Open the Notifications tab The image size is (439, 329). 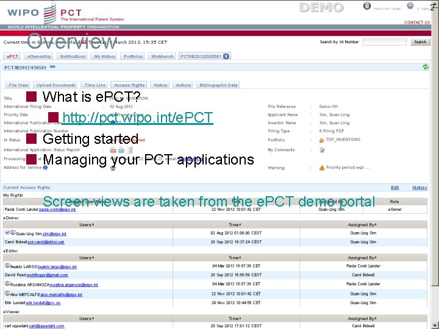click(73, 56)
